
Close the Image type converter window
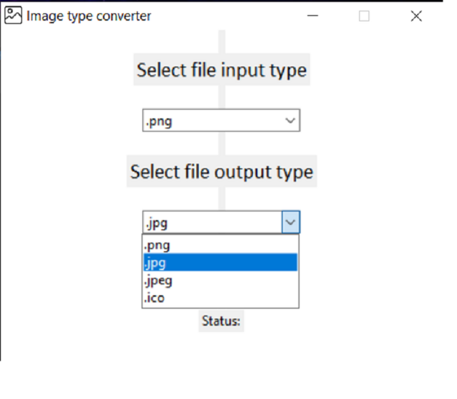click(x=416, y=16)
